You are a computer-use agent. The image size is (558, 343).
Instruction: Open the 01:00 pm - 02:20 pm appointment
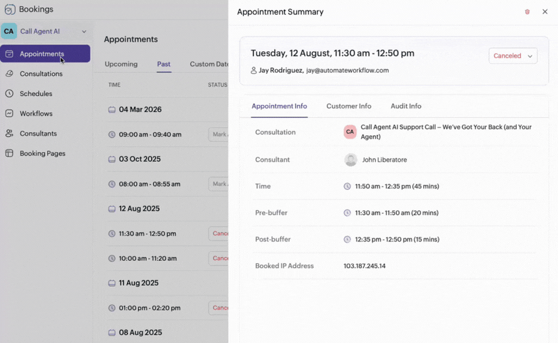(150, 308)
